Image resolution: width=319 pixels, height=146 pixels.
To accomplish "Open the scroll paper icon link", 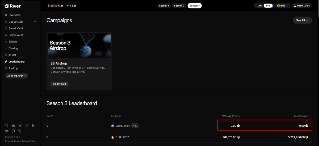I will pyautogui.click(x=20, y=131).
